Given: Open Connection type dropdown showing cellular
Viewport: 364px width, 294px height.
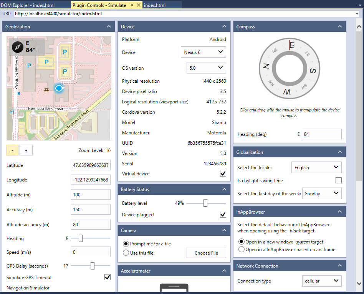Looking at the screenshot, I should [321, 281].
